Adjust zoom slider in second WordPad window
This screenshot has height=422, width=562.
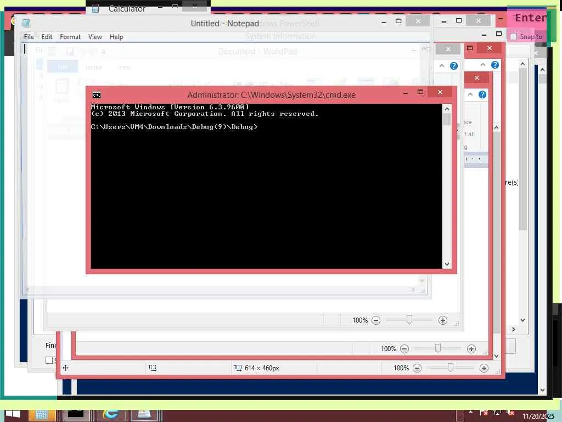(x=437, y=348)
